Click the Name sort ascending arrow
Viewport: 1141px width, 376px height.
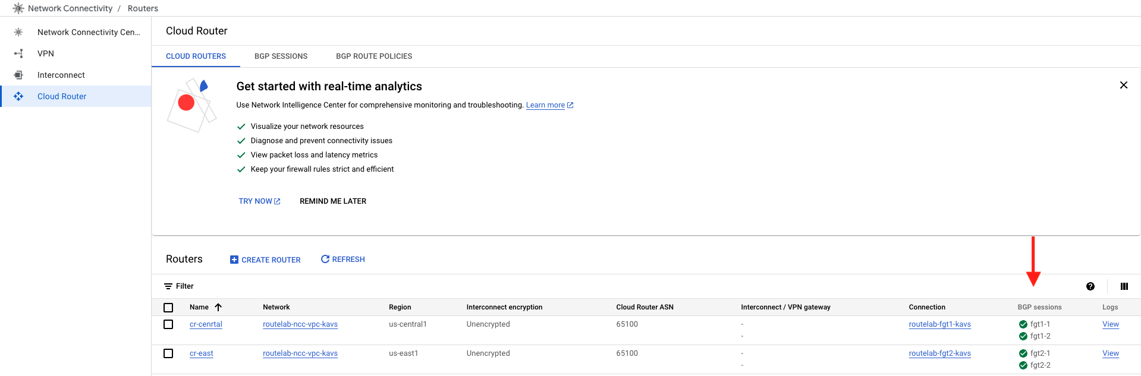tap(218, 307)
